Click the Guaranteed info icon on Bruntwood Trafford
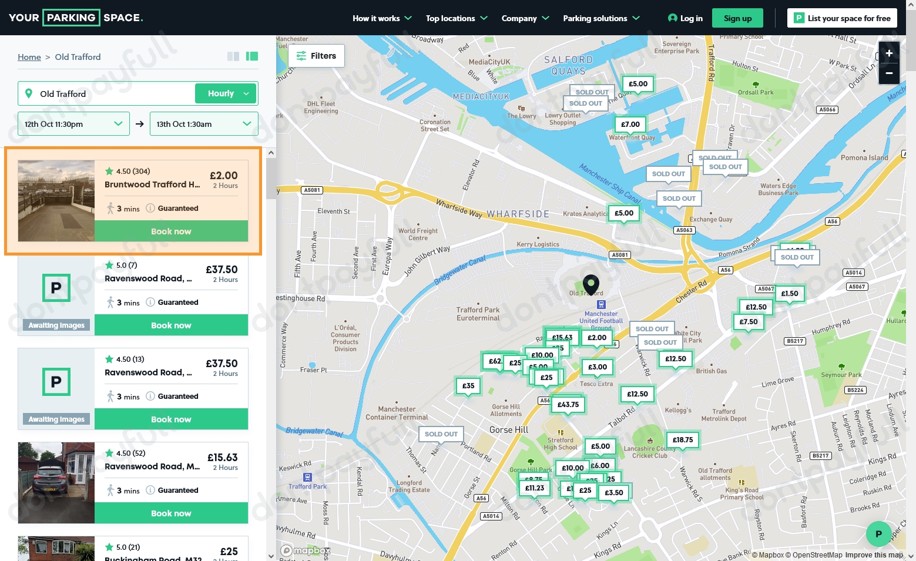 pyautogui.click(x=150, y=208)
